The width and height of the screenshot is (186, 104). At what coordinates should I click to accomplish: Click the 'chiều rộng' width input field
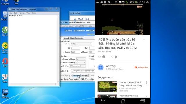click(75, 52)
